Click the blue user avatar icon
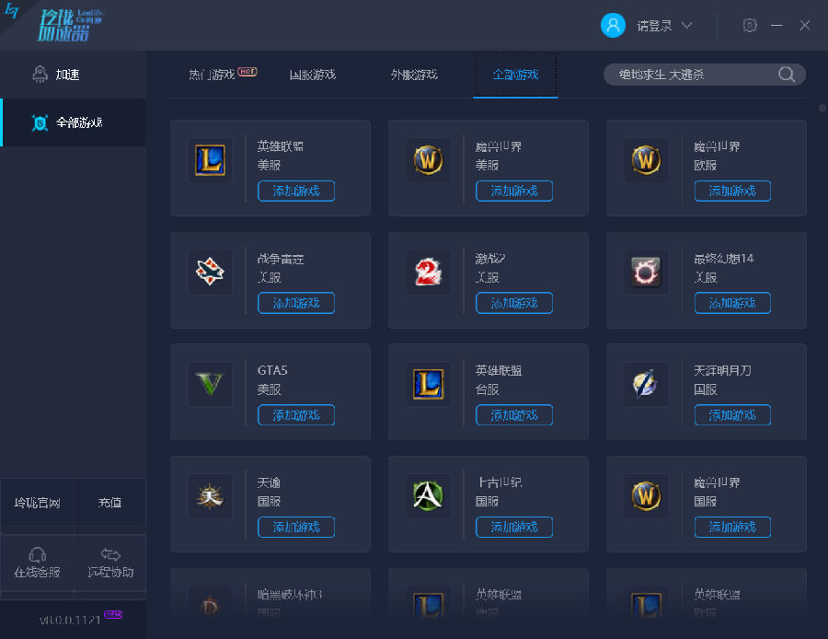Viewport: 828px width, 639px height. coord(613,26)
